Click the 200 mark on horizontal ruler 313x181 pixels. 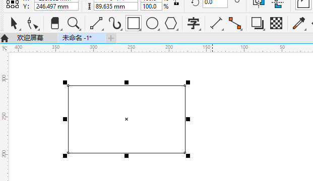click(169, 47)
